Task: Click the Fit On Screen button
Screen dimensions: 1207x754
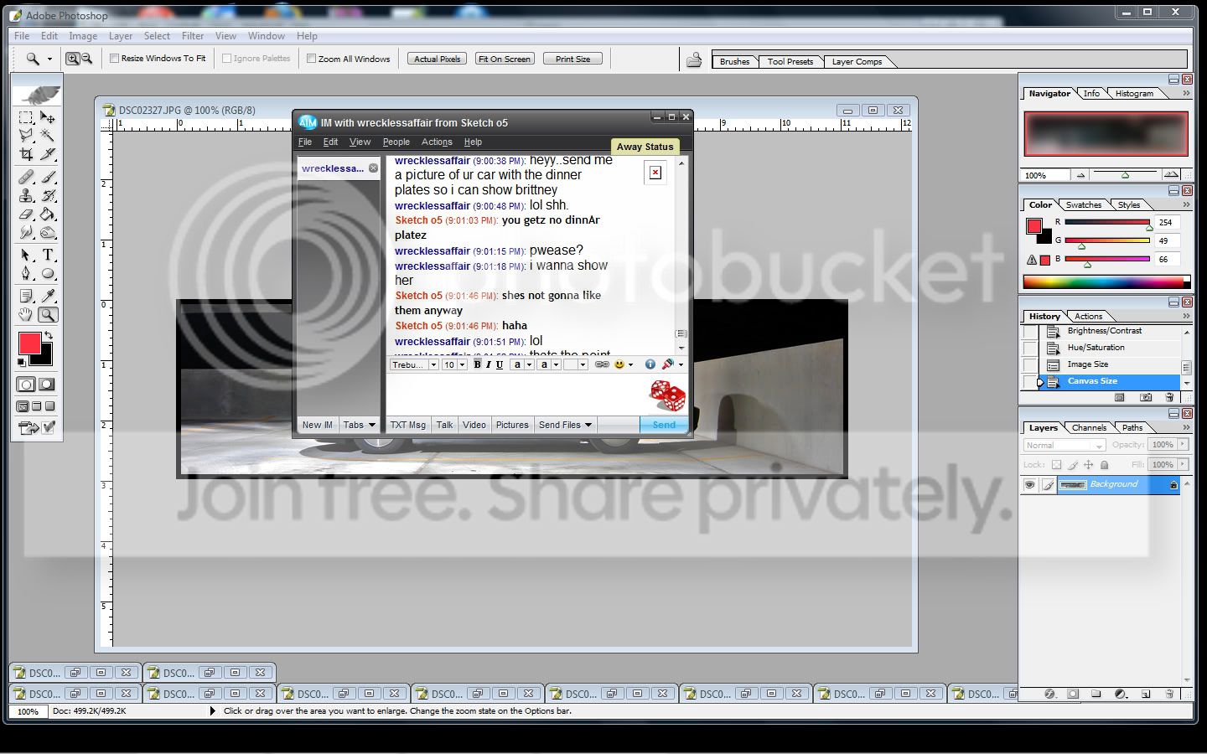Action: 505,59
